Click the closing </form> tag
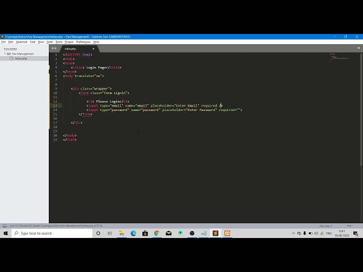Viewport: 363px width, 272px height. coord(86,114)
